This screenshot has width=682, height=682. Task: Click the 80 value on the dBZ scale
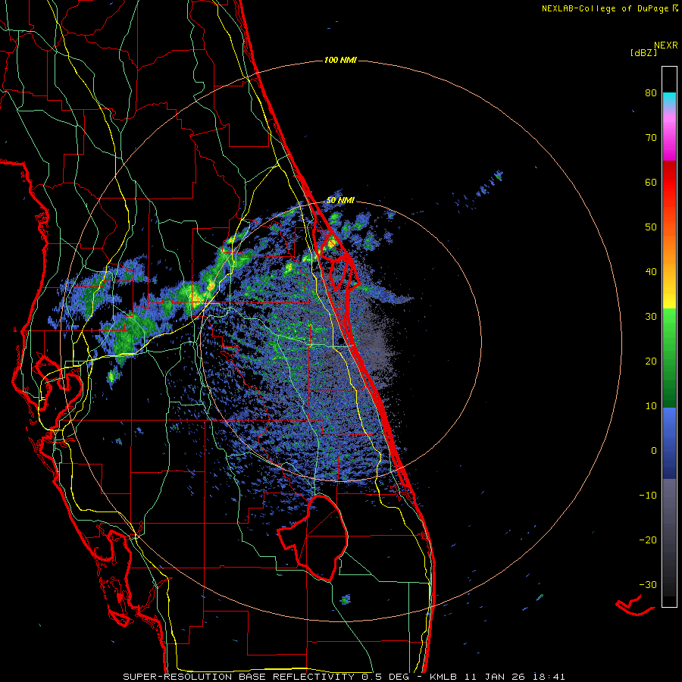651,93
